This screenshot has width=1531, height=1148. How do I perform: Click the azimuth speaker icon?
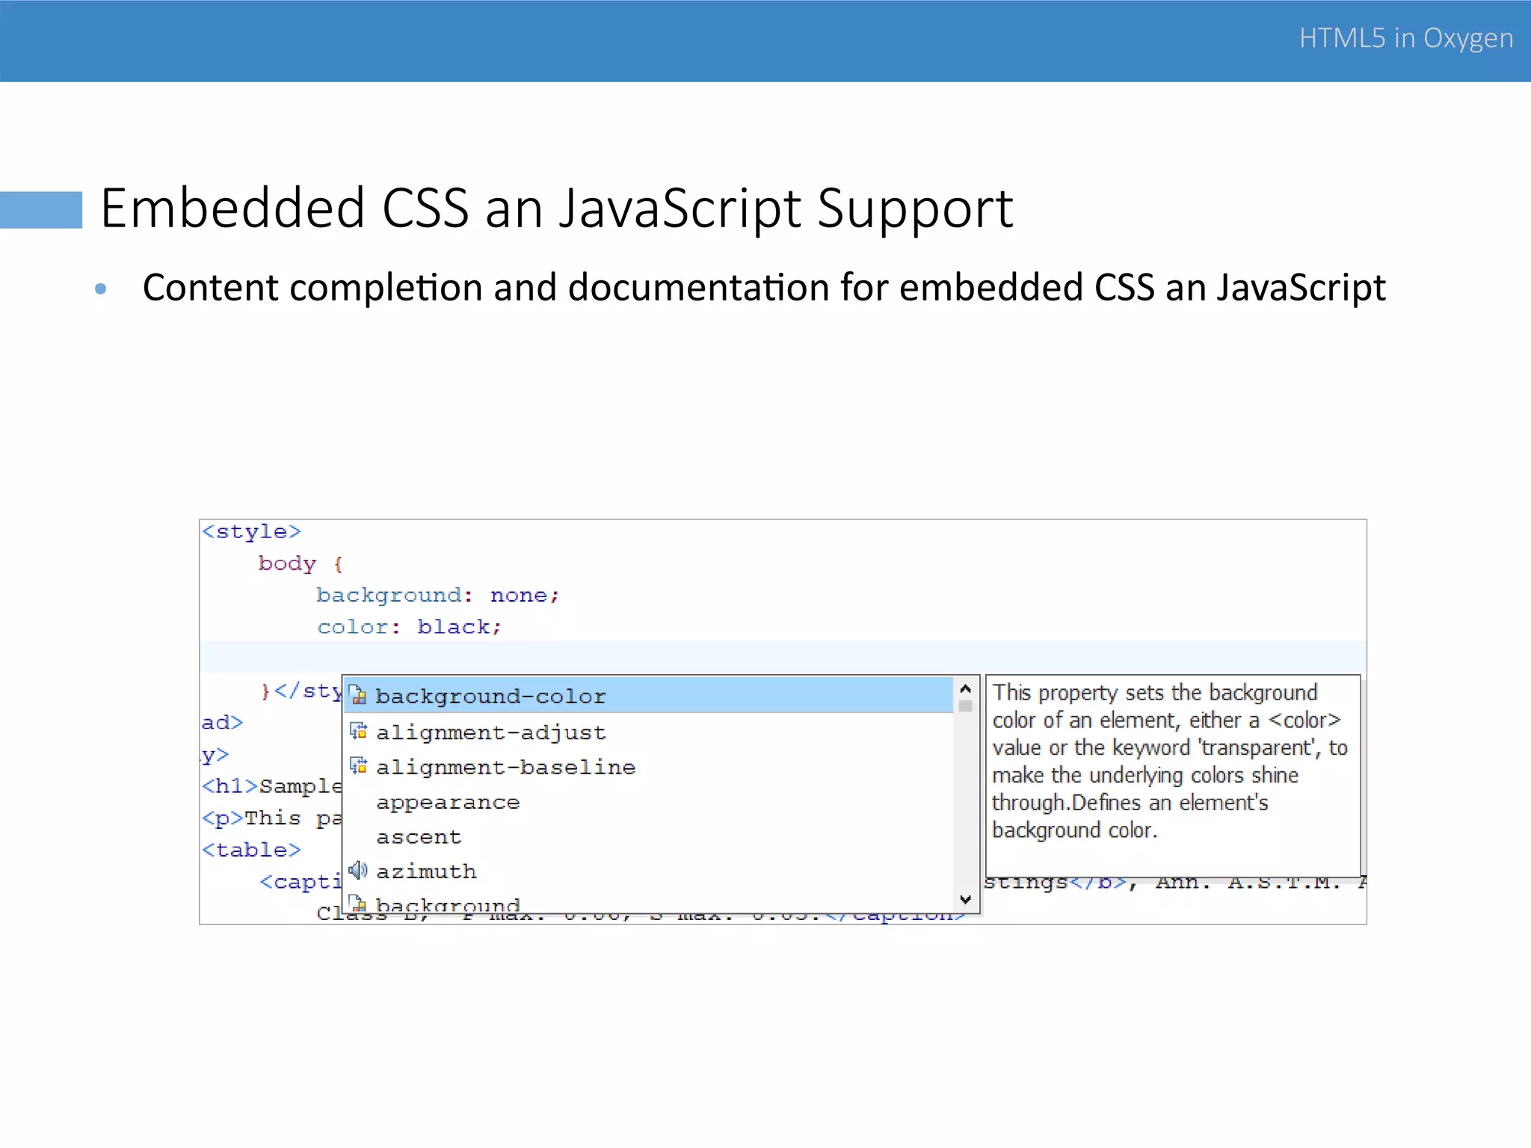pos(359,870)
